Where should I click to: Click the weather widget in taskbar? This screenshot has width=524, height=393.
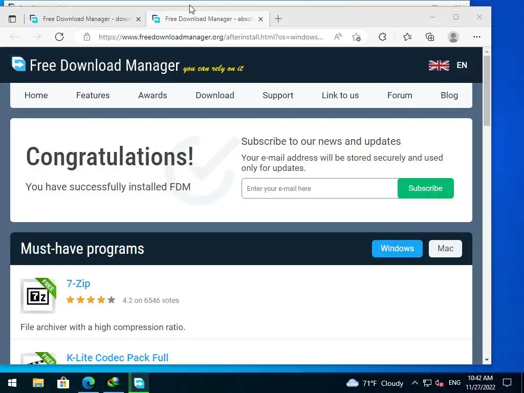pyautogui.click(x=375, y=383)
